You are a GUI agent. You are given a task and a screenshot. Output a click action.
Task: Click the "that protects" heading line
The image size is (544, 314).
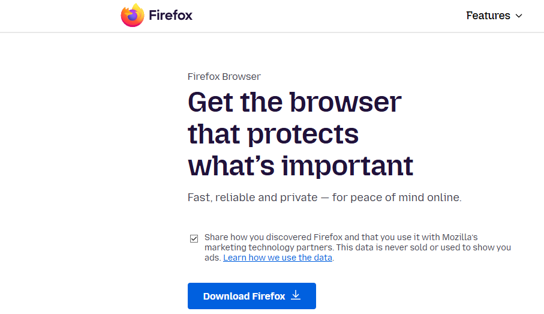click(x=273, y=134)
